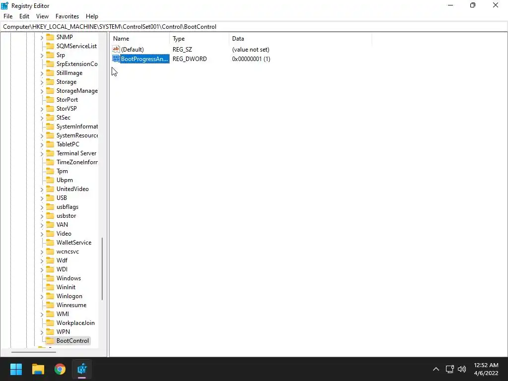Select the usbstor key
This screenshot has height=381, width=508.
point(66,216)
